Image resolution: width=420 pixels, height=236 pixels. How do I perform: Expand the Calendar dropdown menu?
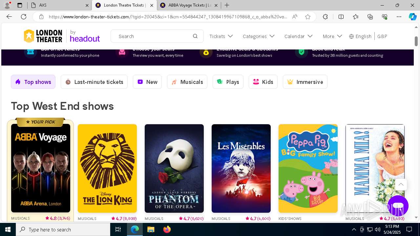298,36
